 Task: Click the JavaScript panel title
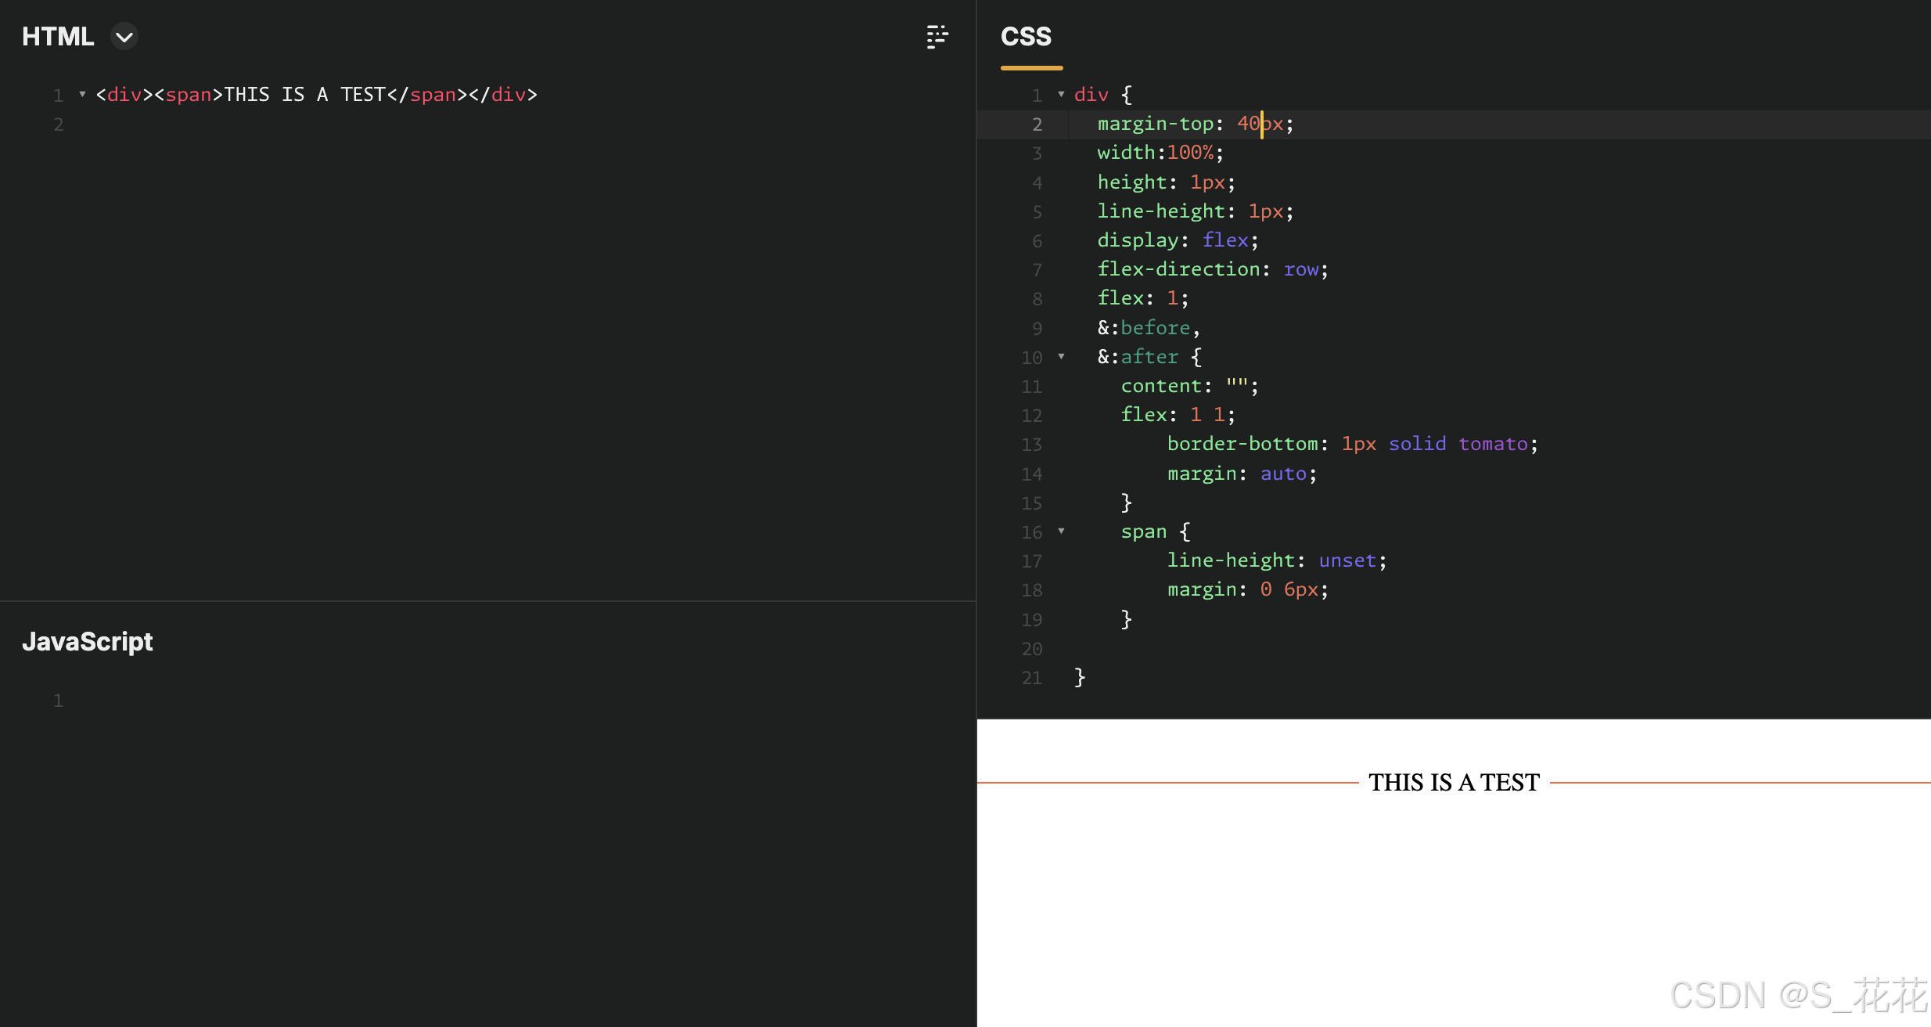click(88, 642)
